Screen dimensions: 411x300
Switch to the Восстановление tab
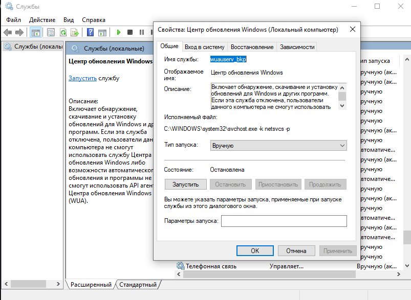coord(252,47)
